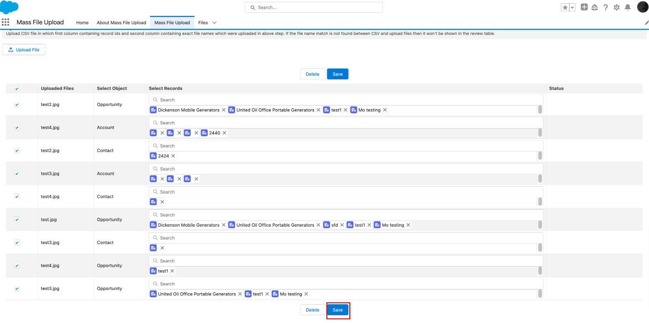
Task: Open the Trailhead guidance icon
Action: (595, 7)
